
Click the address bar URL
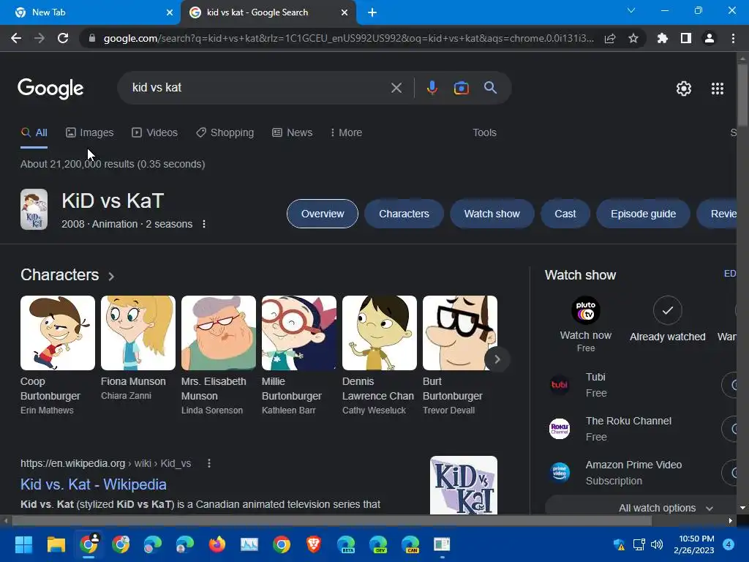(348, 38)
